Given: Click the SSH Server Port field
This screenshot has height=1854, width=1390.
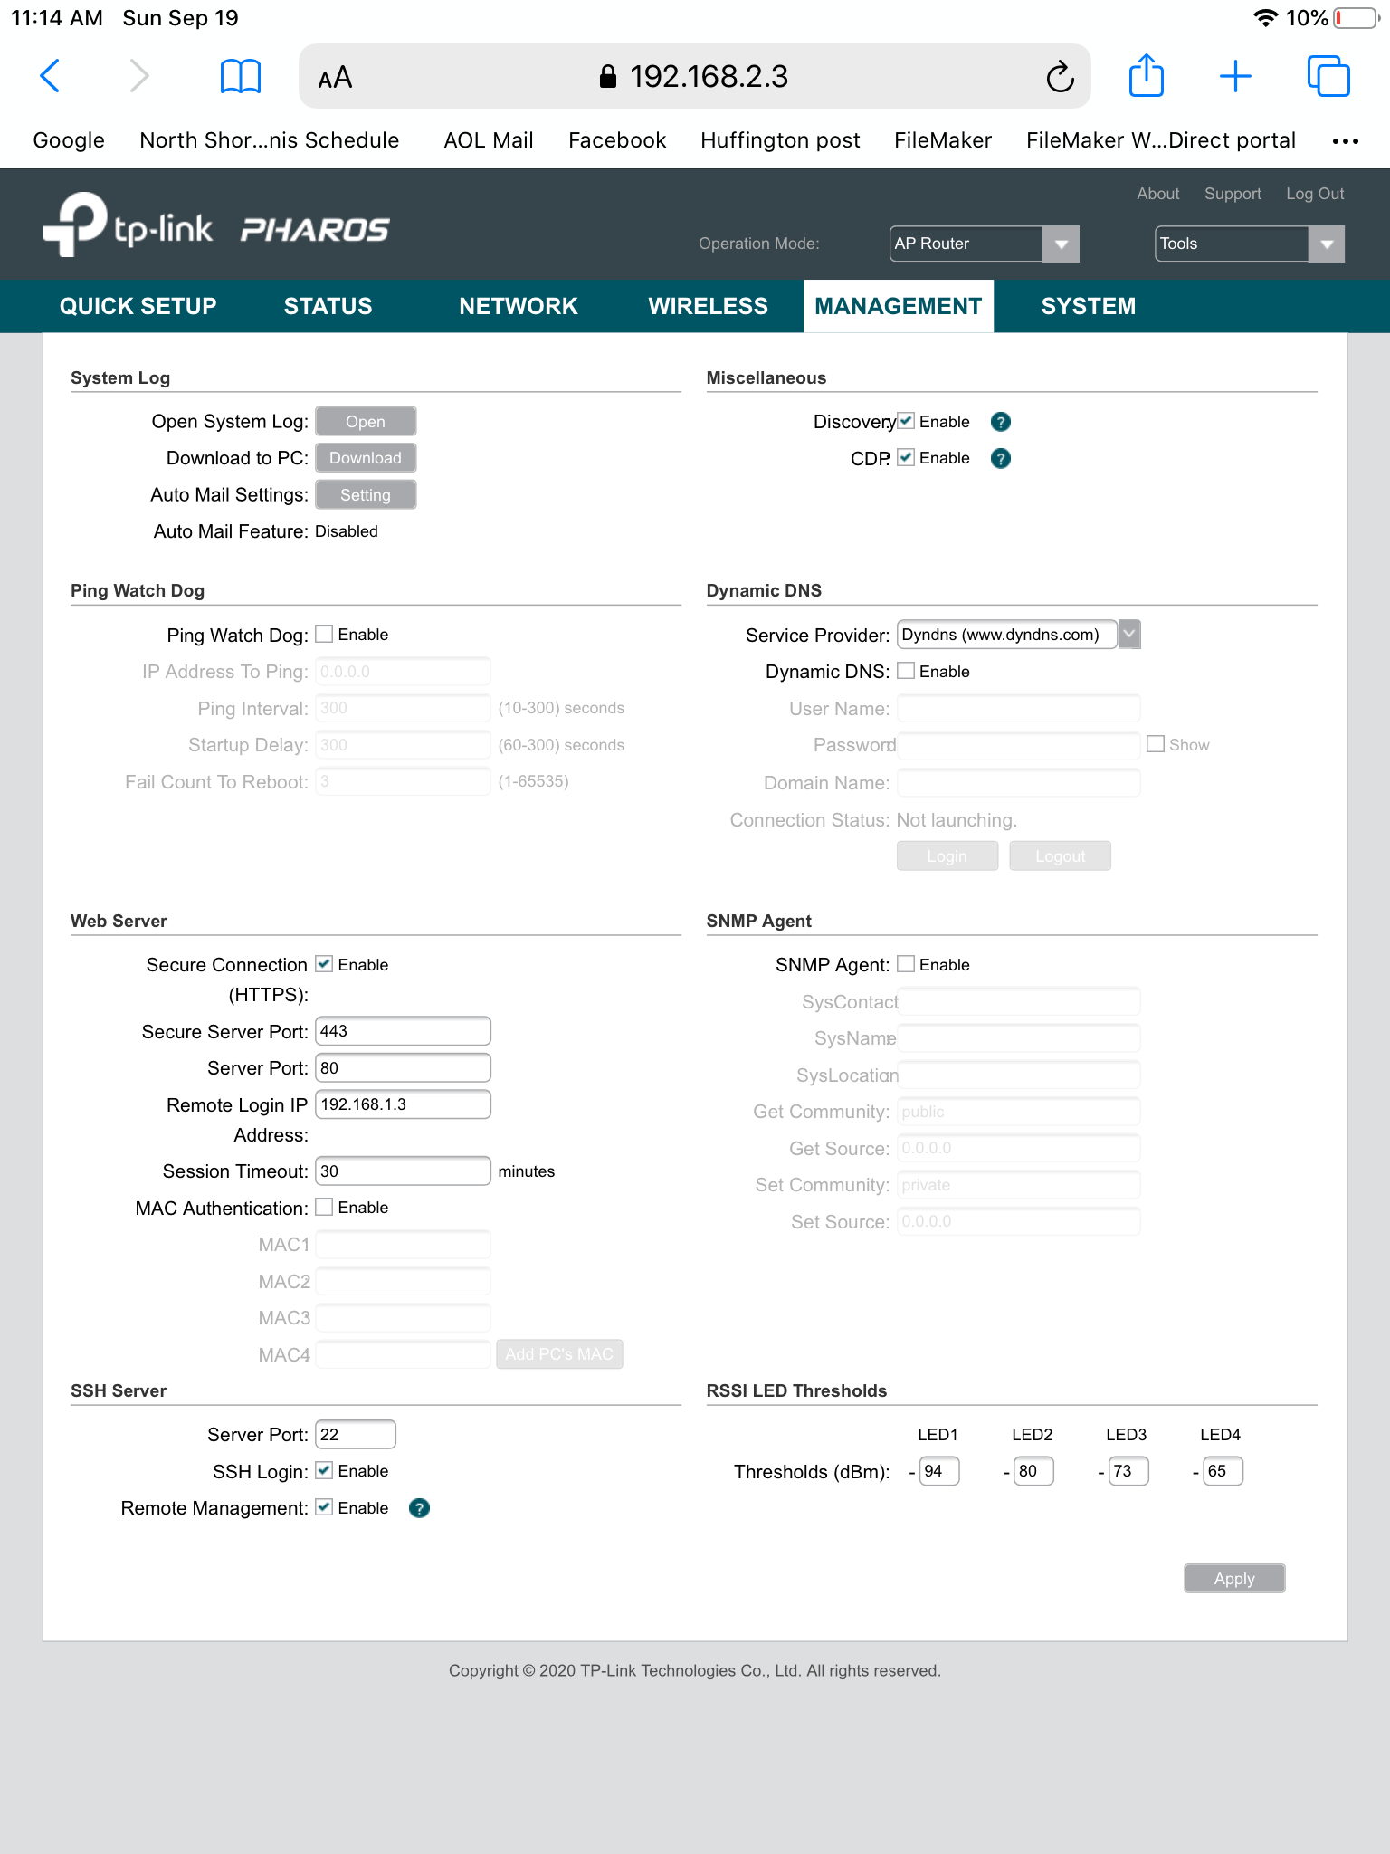Looking at the screenshot, I should 356,1435.
